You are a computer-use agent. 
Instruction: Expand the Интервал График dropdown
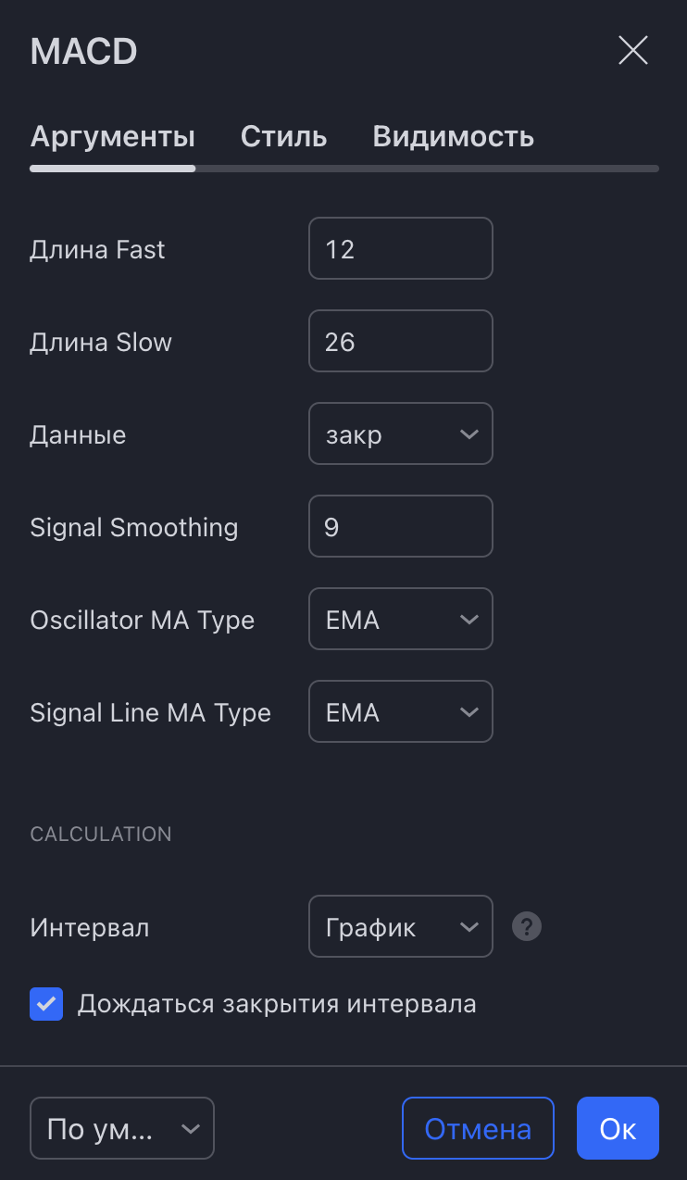coord(401,926)
